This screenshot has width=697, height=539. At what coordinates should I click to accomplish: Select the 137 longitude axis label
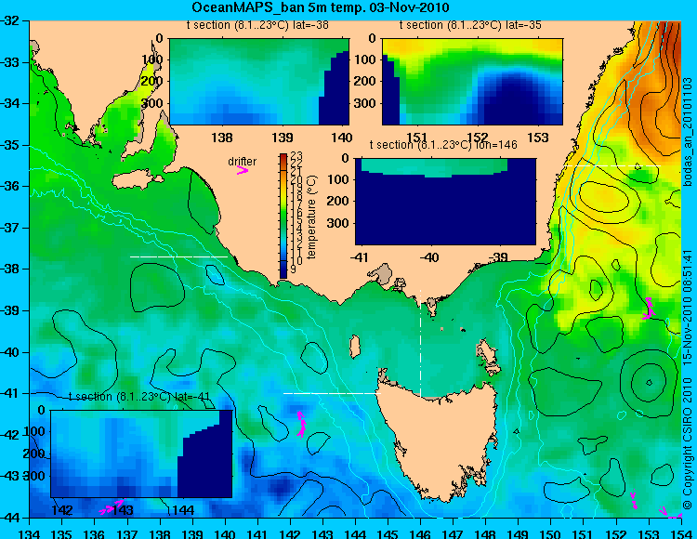pos(127,533)
